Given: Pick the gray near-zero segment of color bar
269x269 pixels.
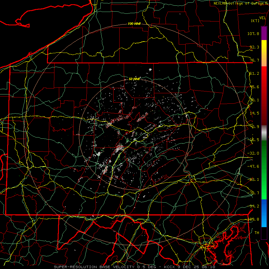Looking at the screenshot, I should click(x=264, y=133).
